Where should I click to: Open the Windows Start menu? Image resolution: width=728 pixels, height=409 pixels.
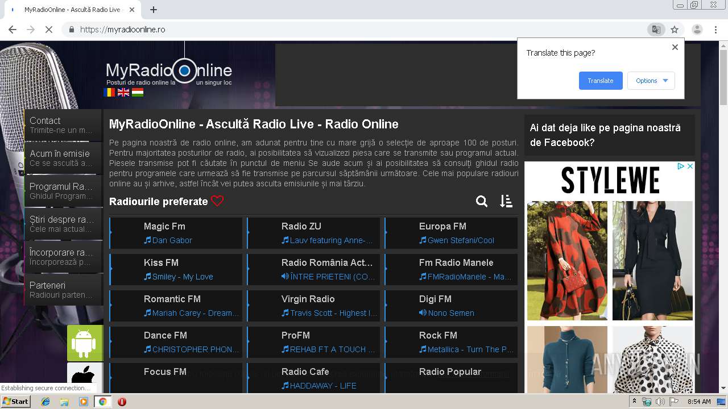16,402
